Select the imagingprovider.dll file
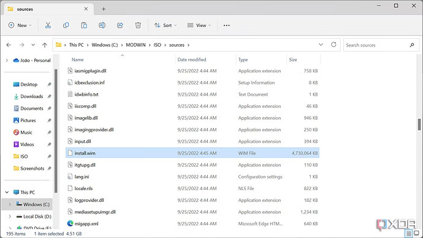The height and width of the screenshot is (238, 423). pyautogui.click(x=192, y=129)
